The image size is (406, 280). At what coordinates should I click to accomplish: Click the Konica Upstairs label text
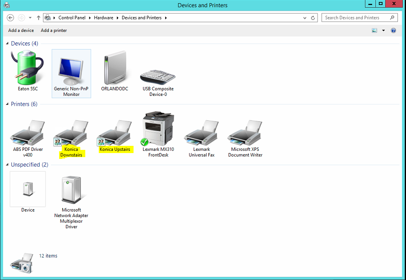click(115, 149)
